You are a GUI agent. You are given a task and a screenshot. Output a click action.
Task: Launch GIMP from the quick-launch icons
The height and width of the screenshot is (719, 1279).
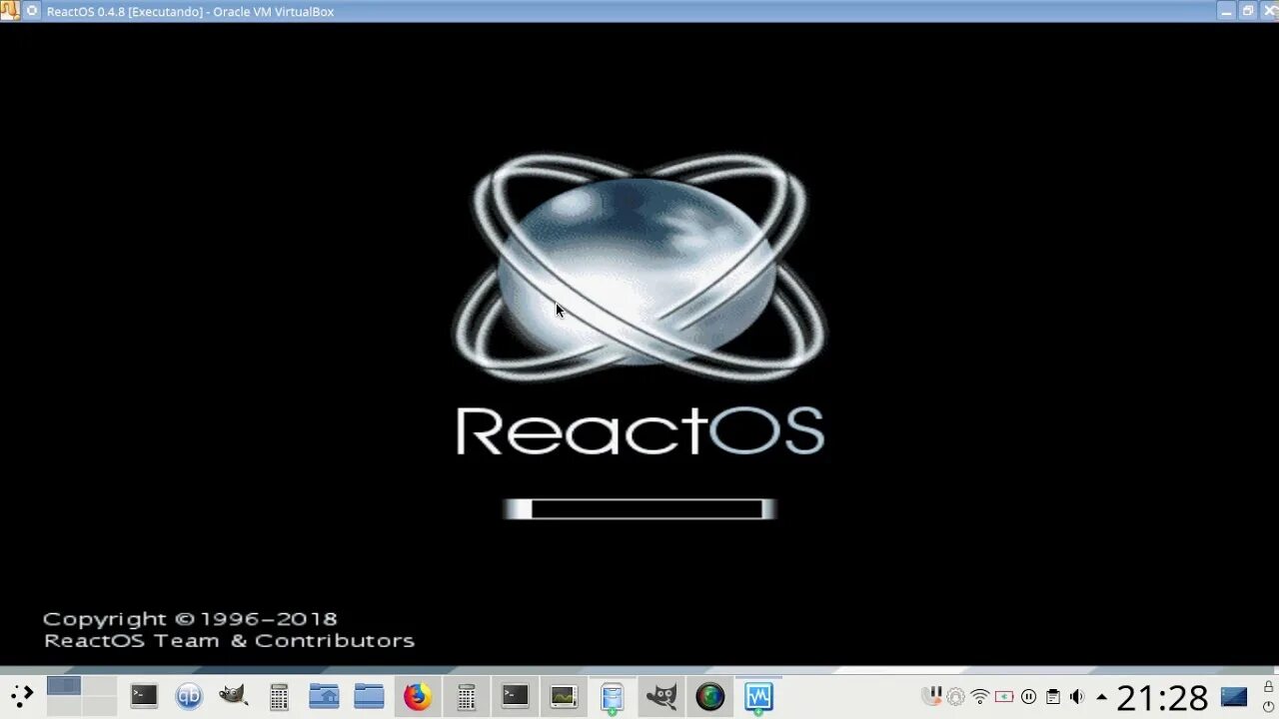tap(234, 696)
